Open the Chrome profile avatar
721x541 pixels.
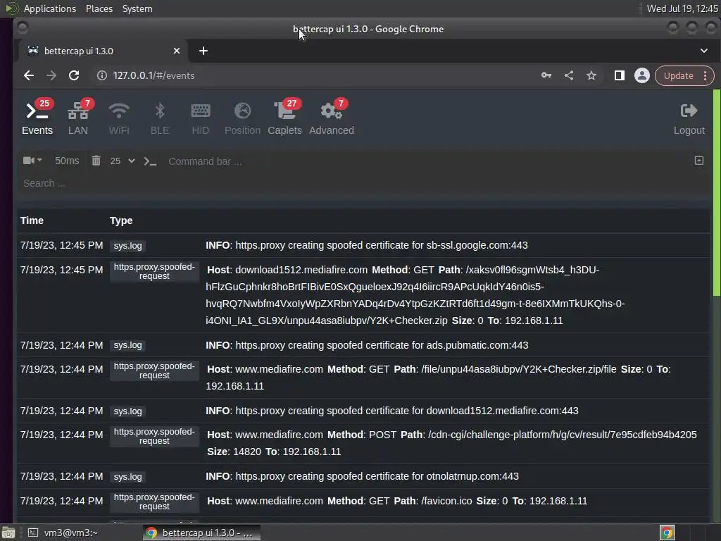642,75
